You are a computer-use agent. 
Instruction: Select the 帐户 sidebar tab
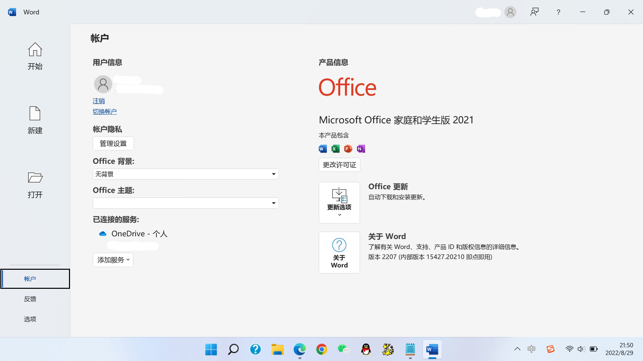tap(35, 279)
